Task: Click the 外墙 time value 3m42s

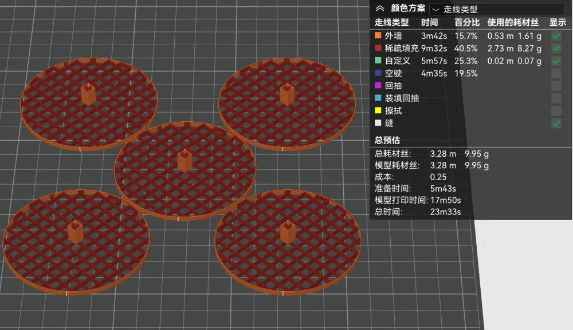Action: pyautogui.click(x=434, y=36)
